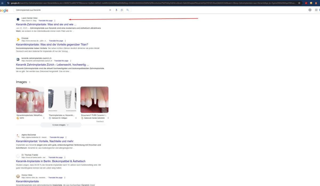Screen dimensions: 320x186
Task: Click the magnifier search button
Action: coord(128,10)
